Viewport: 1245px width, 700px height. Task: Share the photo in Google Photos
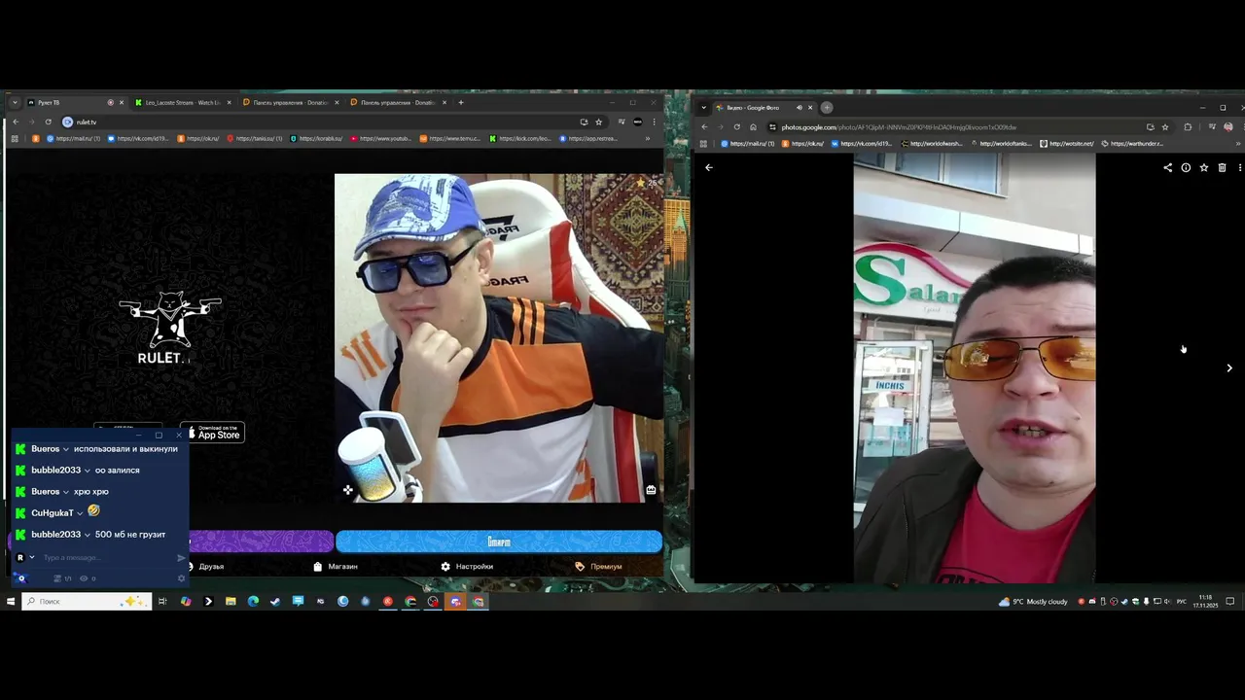(x=1167, y=167)
